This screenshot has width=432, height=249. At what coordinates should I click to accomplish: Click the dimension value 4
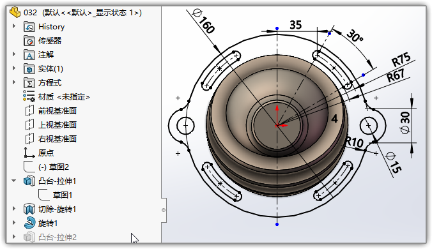tap(334, 119)
